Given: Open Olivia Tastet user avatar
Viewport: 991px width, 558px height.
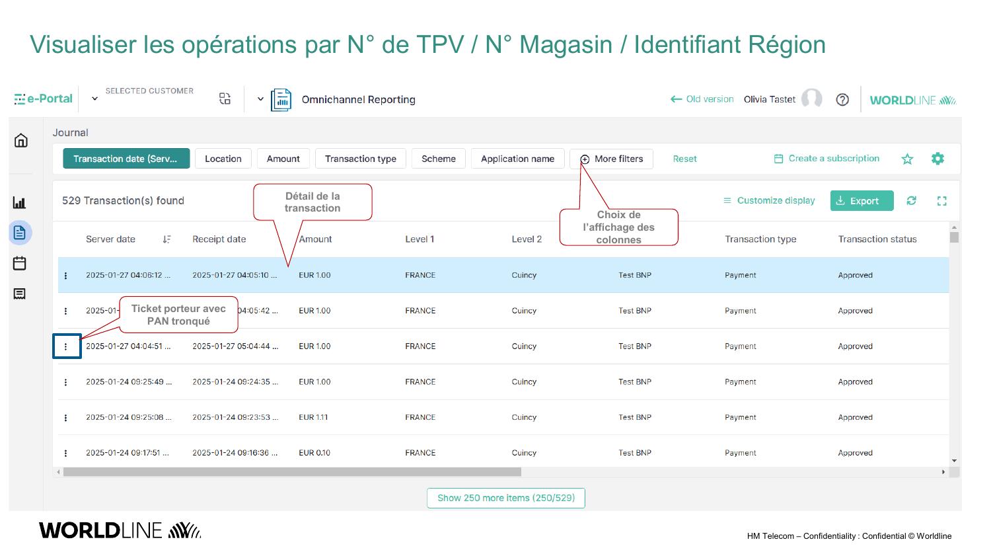Looking at the screenshot, I should [x=811, y=99].
